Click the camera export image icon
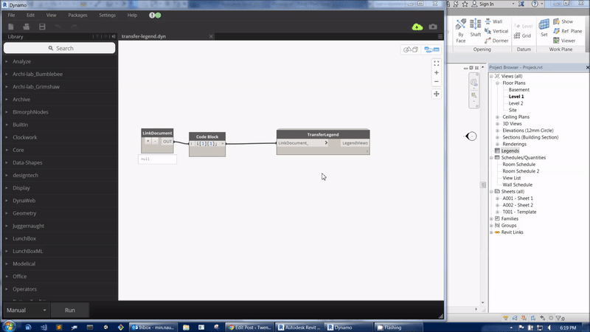Screen dimensions: 590x332 pyautogui.click(x=433, y=27)
